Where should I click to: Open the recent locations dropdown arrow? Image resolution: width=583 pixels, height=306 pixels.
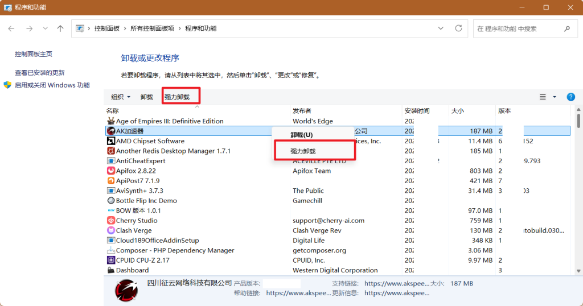pyautogui.click(x=45, y=28)
